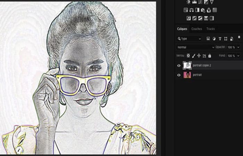Image resolution: width=243 pixels, height=156 pixels.
Task: Add a Photo Filter adjustment
Action: coord(203,10)
